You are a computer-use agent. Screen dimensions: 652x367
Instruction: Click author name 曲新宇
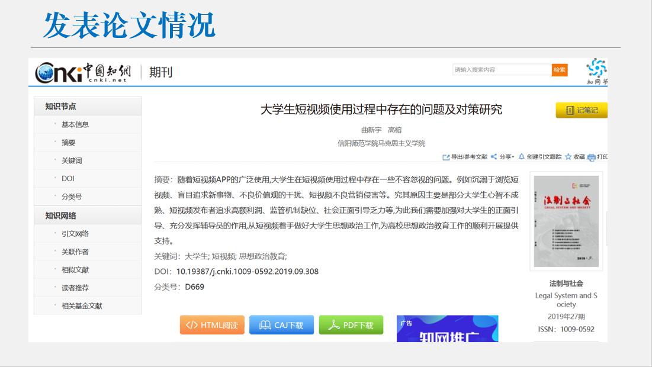[x=372, y=130]
